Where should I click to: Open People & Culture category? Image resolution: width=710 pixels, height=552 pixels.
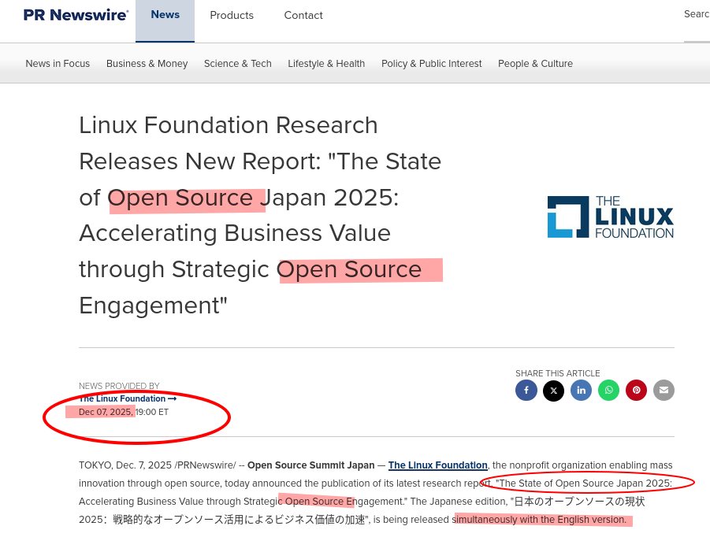click(535, 64)
